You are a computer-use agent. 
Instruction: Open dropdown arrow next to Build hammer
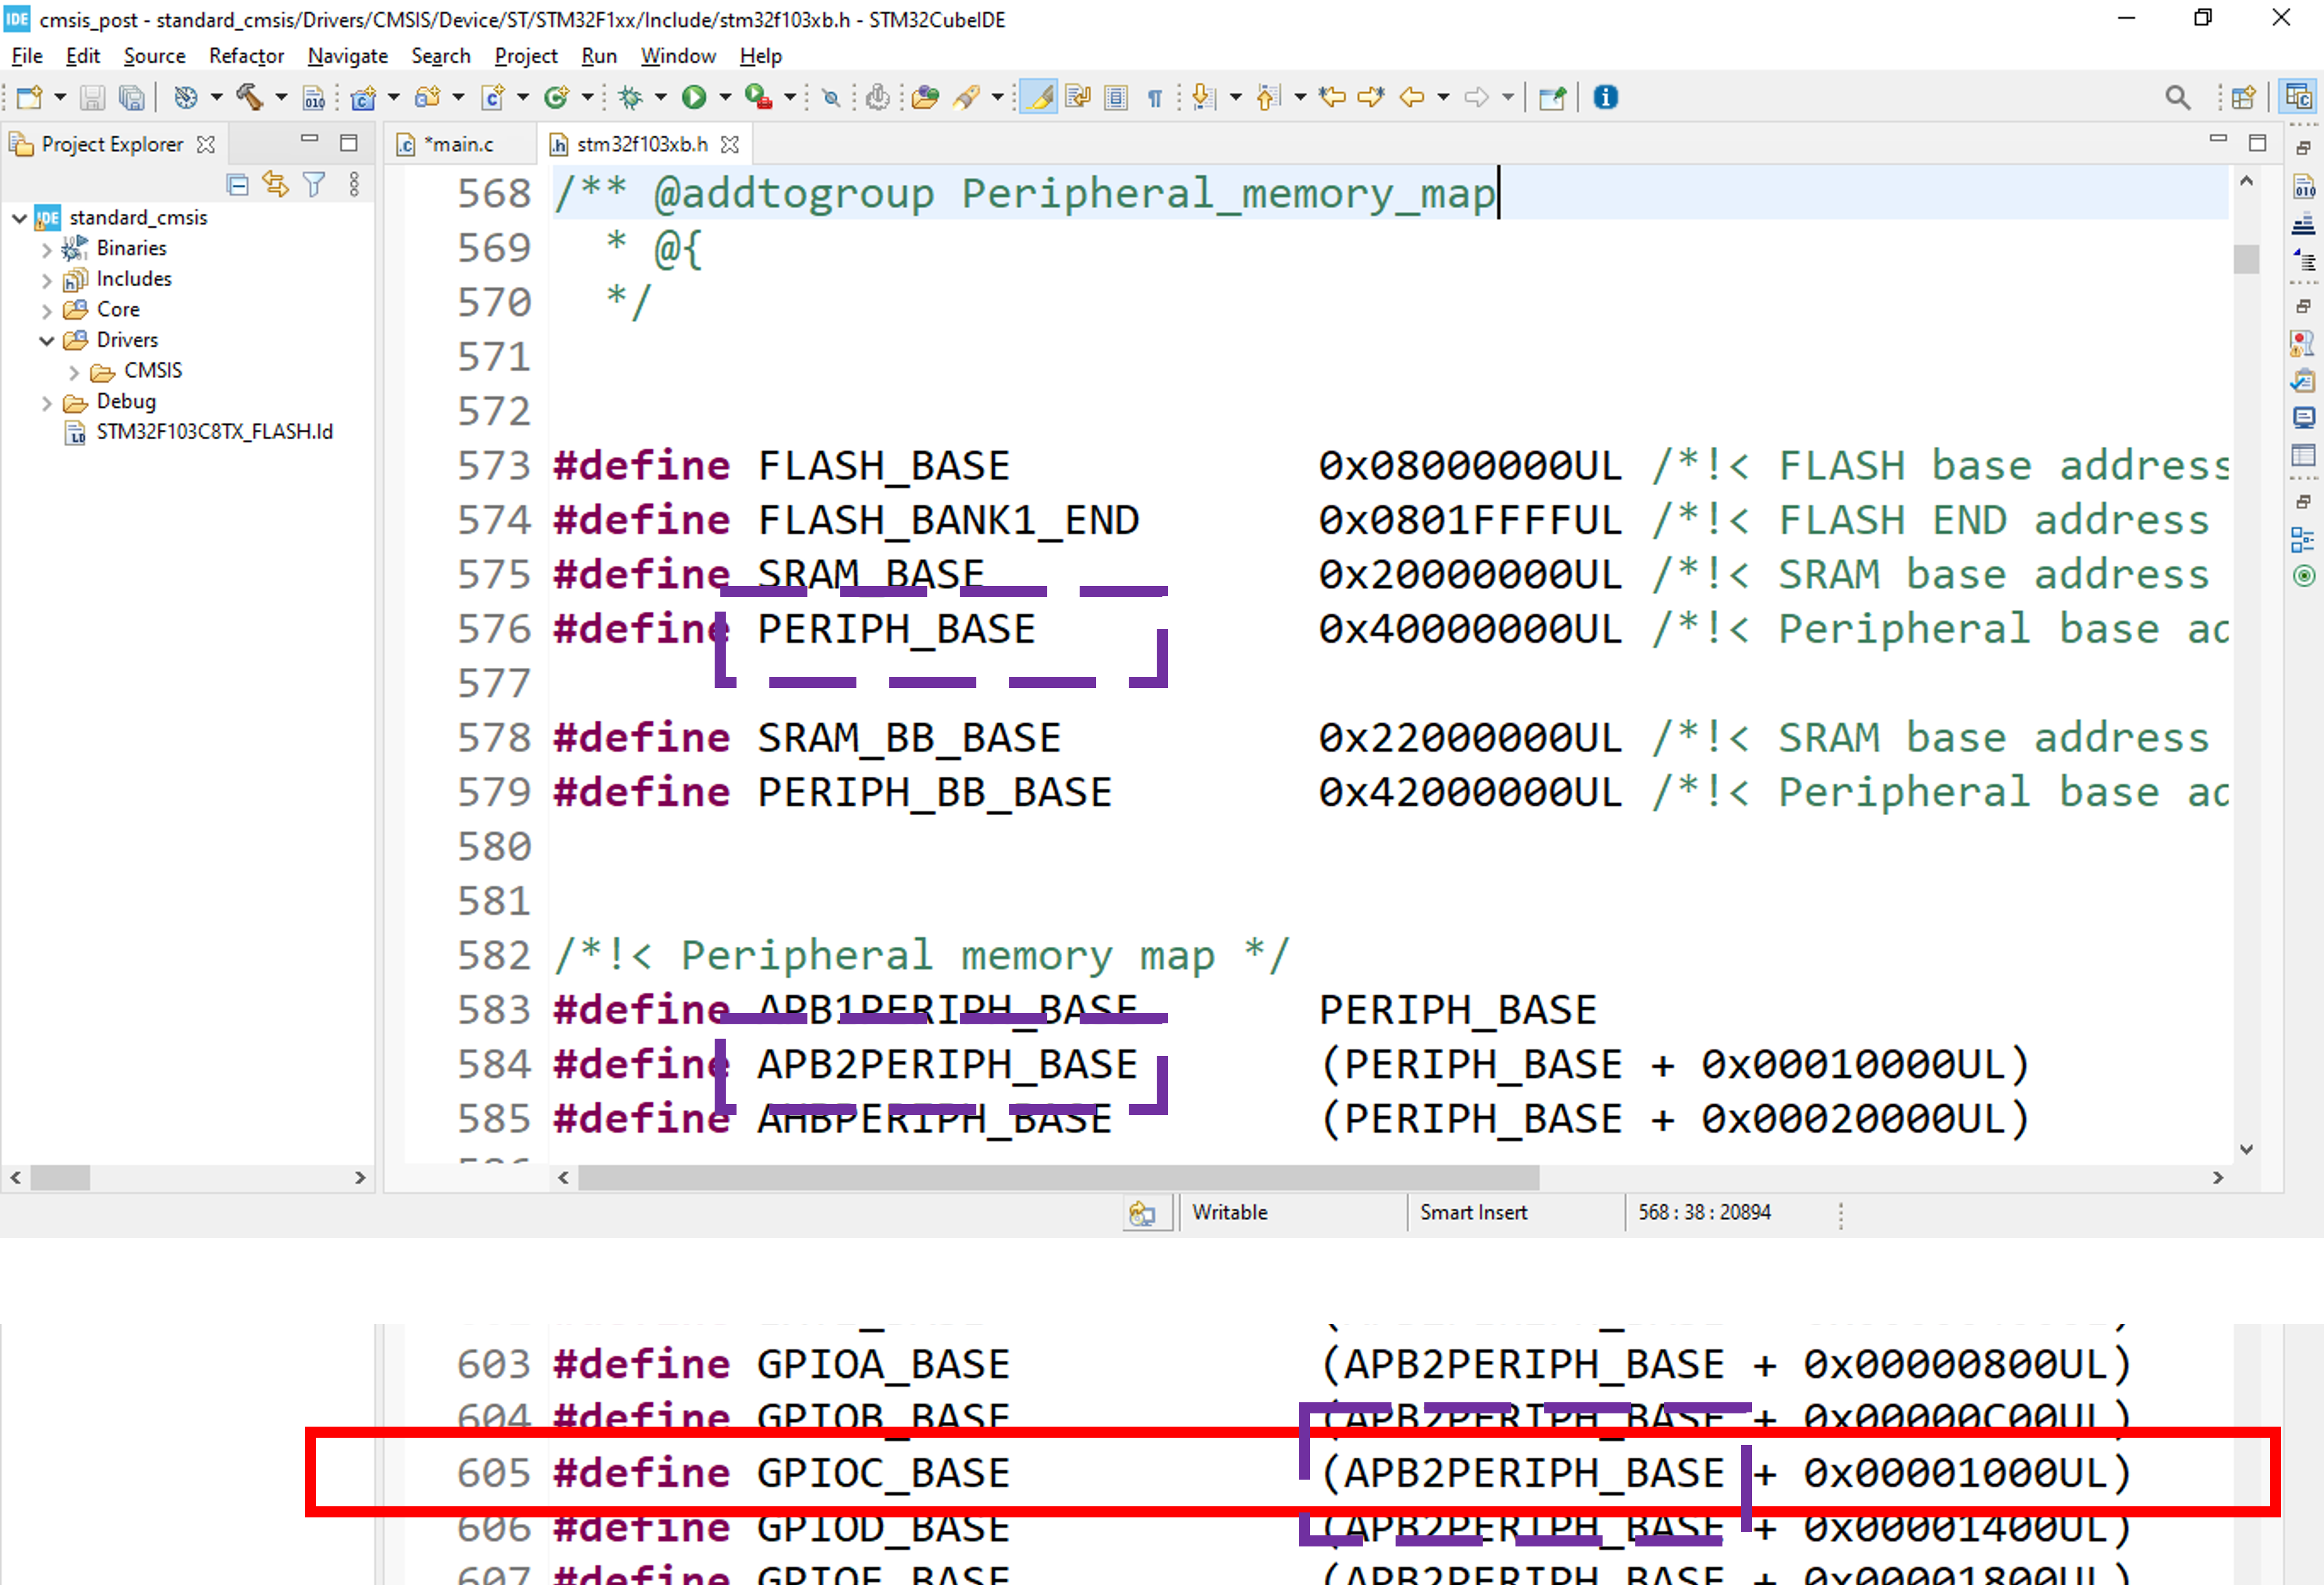[281, 98]
